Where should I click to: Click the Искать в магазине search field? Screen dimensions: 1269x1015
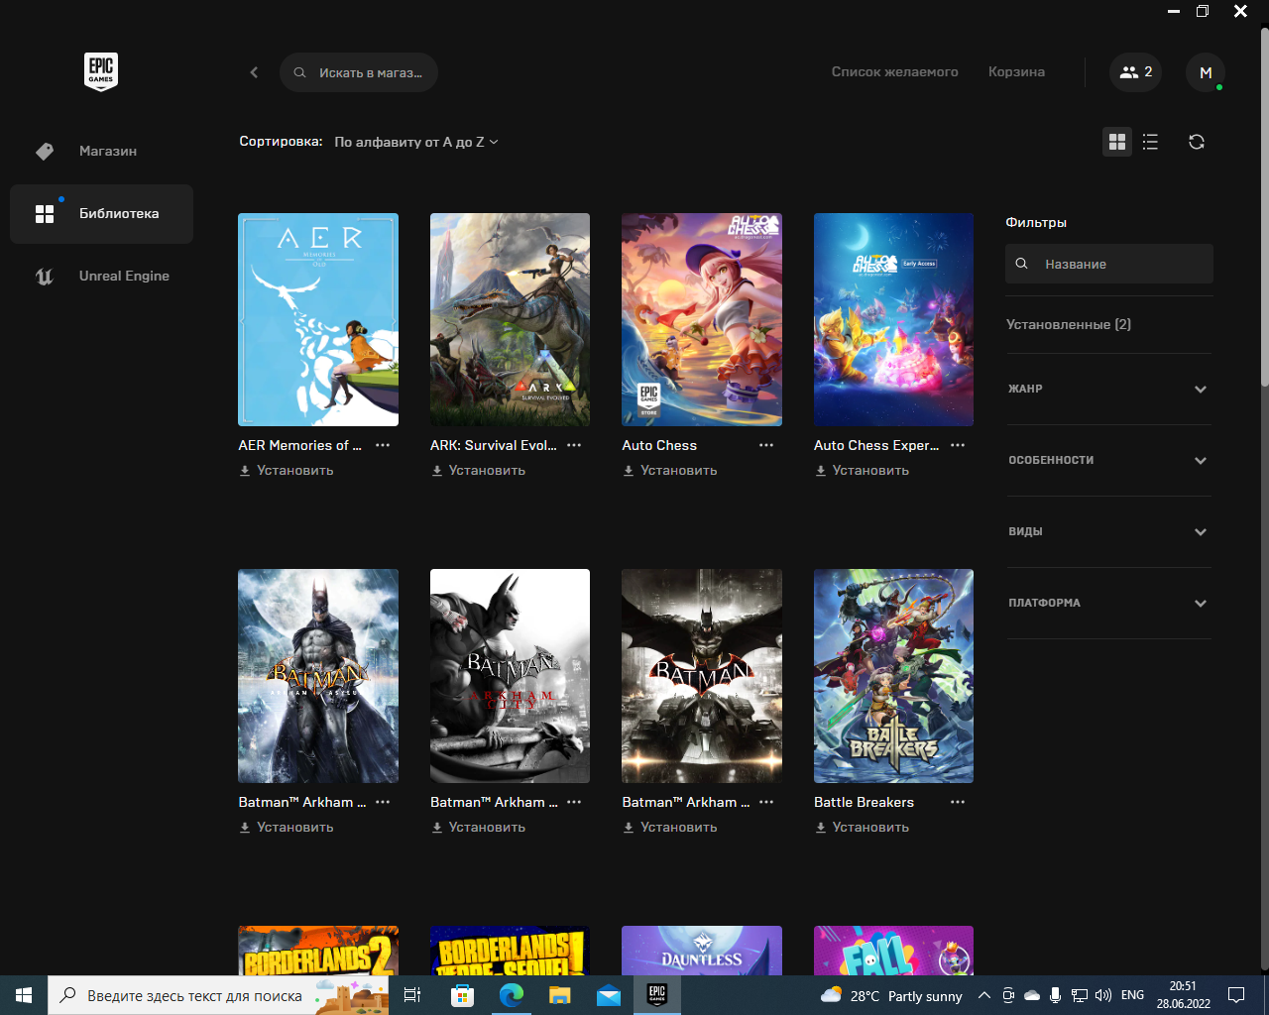point(359,72)
